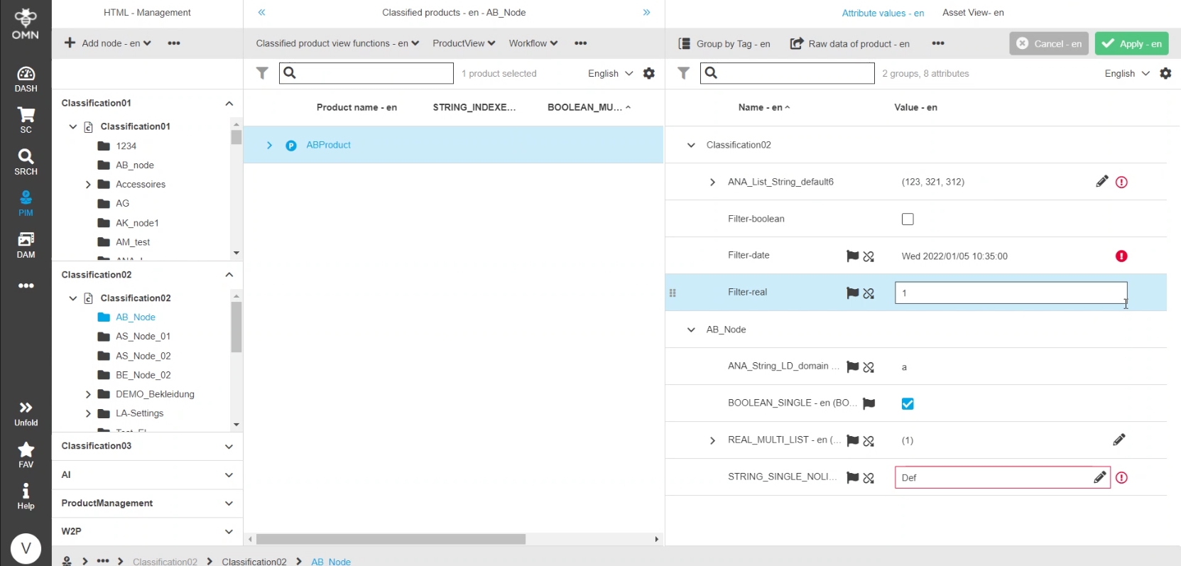Open the shopping cart SC icon
1181x566 pixels.
pyautogui.click(x=26, y=120)
